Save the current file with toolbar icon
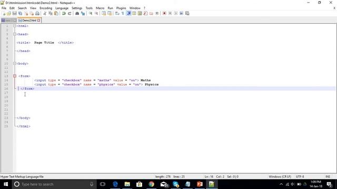Viewport: 337px width, 189px height. (15, 13)
